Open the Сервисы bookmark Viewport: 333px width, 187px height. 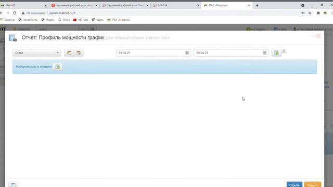[7, 20]
